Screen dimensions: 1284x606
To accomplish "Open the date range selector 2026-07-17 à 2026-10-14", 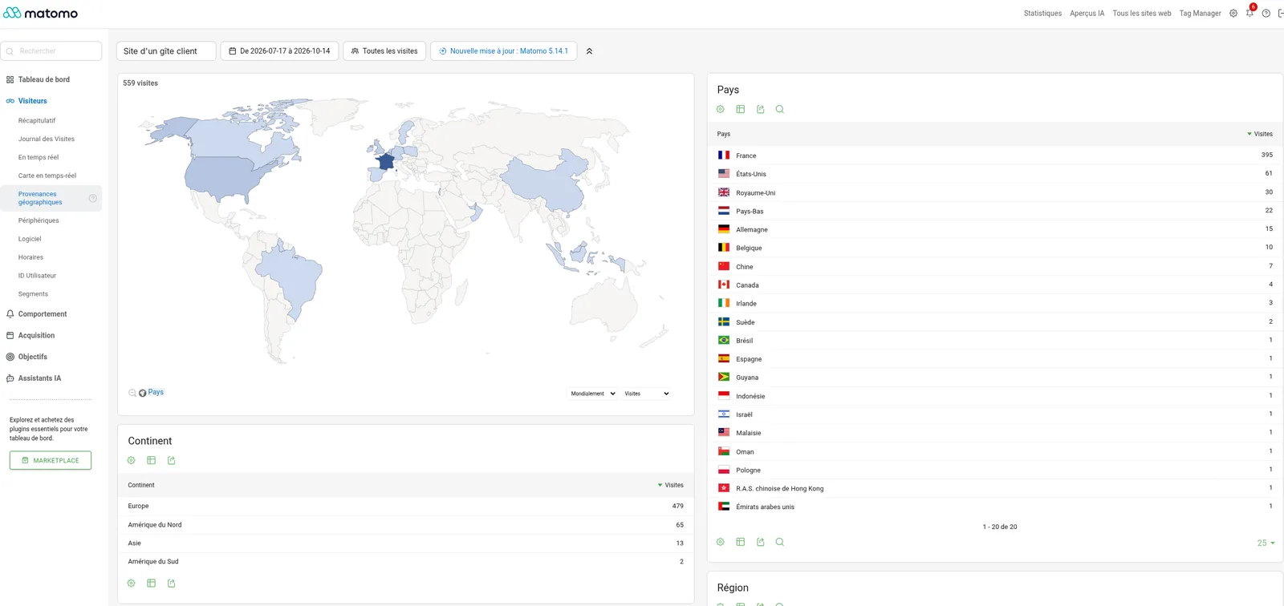I will [279, 50].
